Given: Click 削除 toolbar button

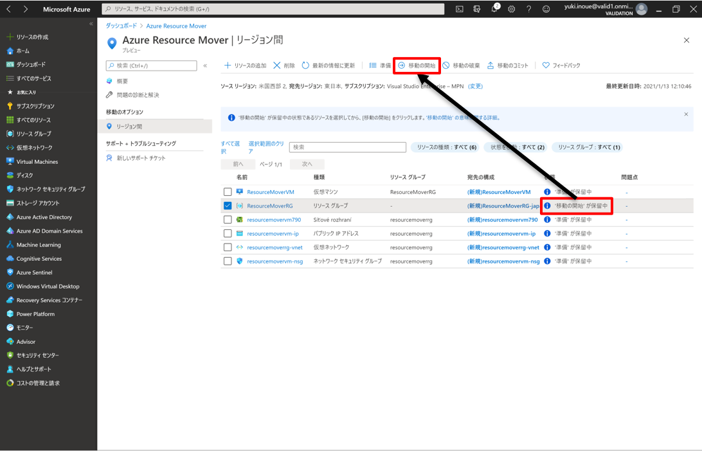Looking at the screenshot, I should 284,66.
